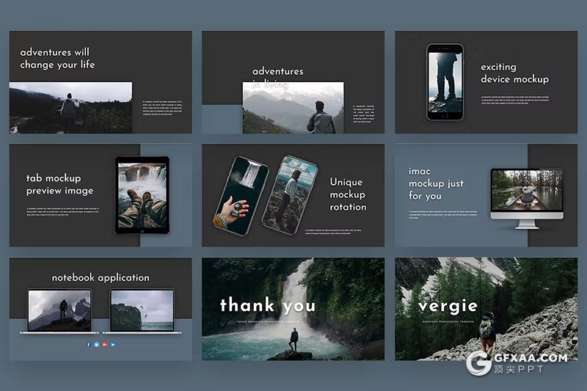The image size is (587, 391).
Task: Open the 'vergie' title slide
Action: [486, 309]
